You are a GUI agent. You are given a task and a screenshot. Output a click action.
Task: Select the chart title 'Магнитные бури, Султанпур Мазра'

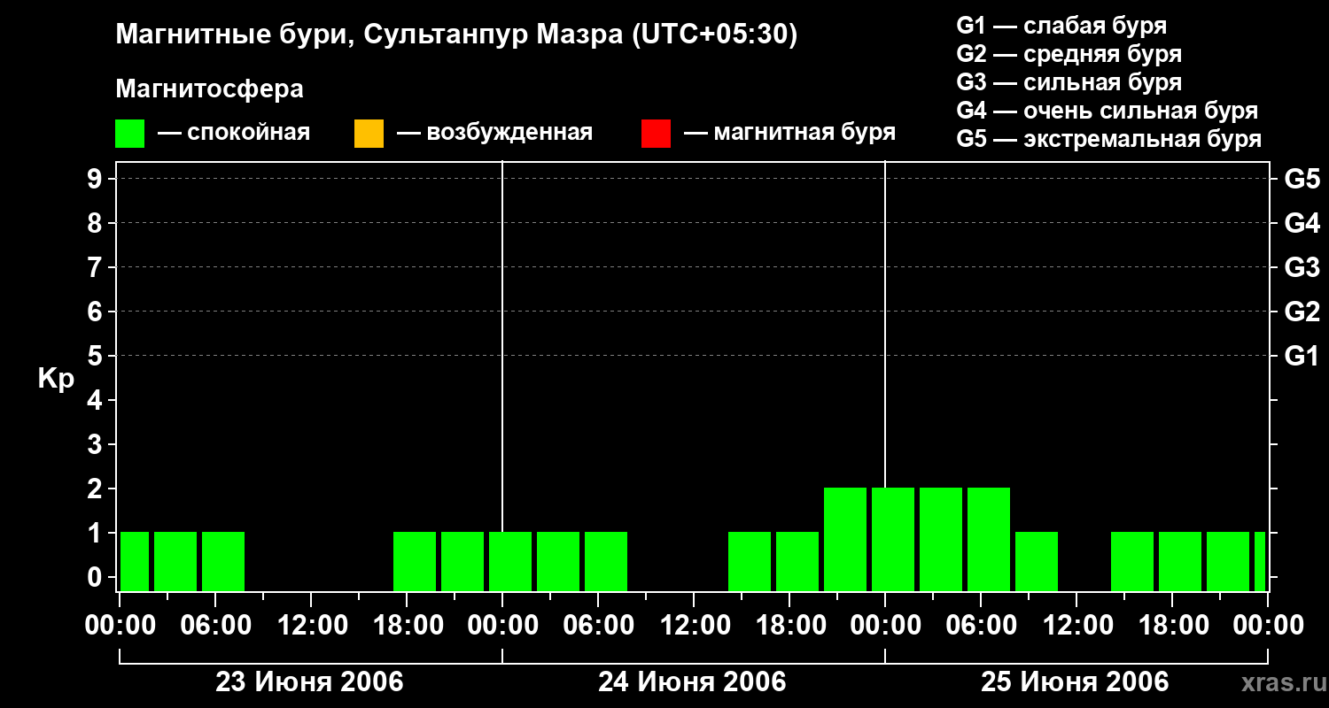(369, 35)
